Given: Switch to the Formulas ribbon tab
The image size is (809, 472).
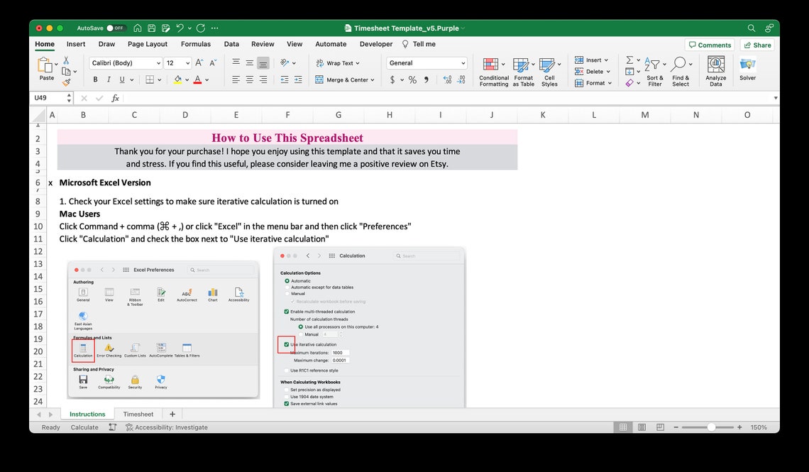Looking at the screenshot, I should point(196,43).
